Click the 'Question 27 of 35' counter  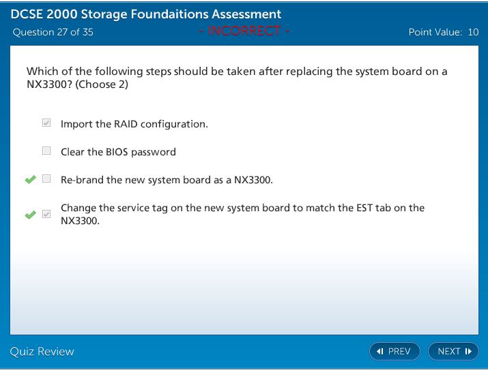tap(53, 32)
